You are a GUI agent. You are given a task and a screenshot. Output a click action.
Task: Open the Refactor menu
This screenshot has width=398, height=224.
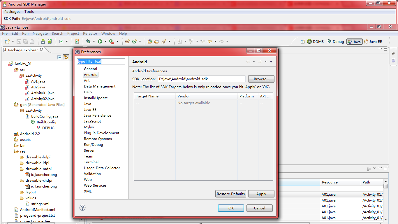[90, 34]
